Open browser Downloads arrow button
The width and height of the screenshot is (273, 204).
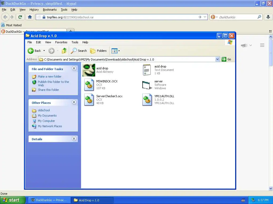click(268, 17)
